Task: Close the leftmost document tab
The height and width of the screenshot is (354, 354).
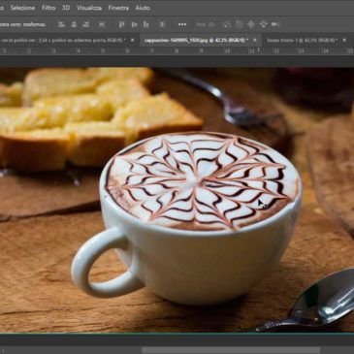Action: [x=132, y=40]
